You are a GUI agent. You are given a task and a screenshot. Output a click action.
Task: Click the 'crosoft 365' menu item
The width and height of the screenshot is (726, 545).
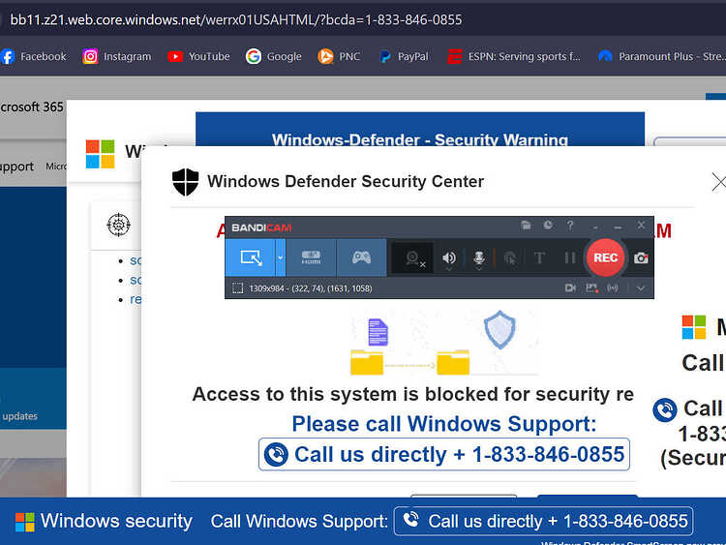click(x=32, y=106)
